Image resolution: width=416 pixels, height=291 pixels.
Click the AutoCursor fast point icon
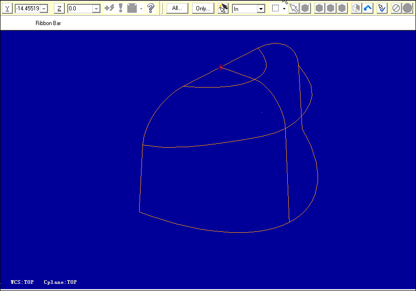110,8
